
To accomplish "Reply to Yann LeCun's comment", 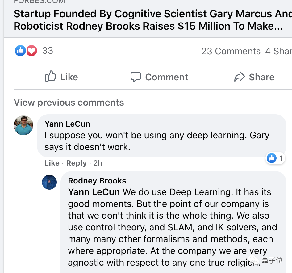I will click(77, 163).
